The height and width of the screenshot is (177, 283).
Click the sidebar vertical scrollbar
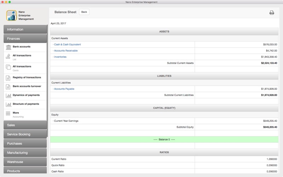(x=47, y=81)
